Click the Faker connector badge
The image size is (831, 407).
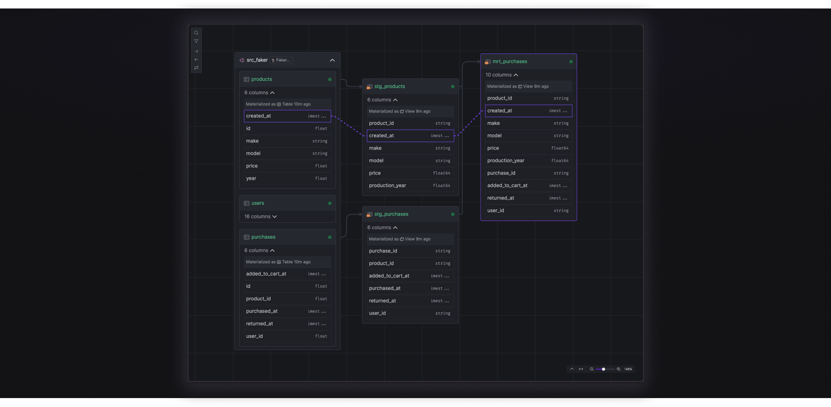pos(281,60)
